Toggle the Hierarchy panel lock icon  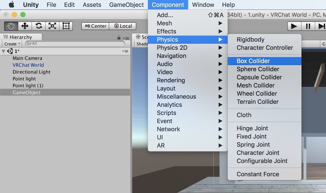[119, 38]
